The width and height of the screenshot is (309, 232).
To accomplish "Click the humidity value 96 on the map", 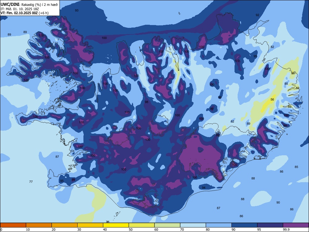I will [220, 97].
